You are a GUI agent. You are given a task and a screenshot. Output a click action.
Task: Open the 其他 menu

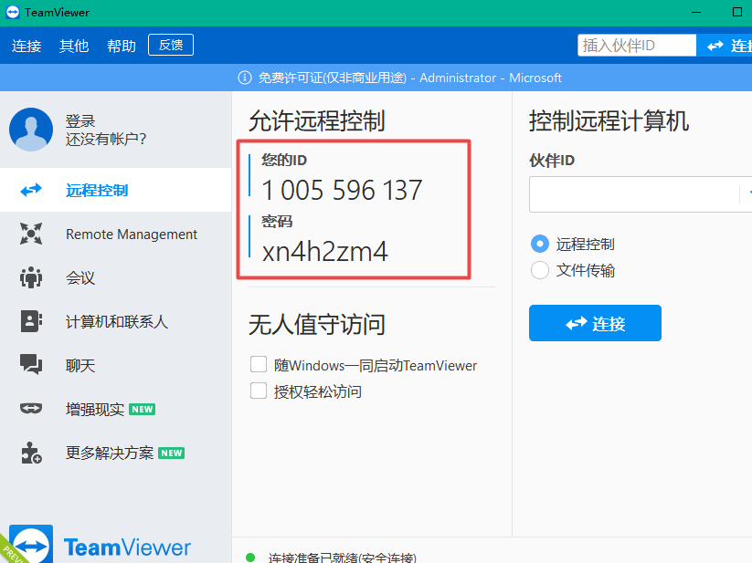coord(74,46)
